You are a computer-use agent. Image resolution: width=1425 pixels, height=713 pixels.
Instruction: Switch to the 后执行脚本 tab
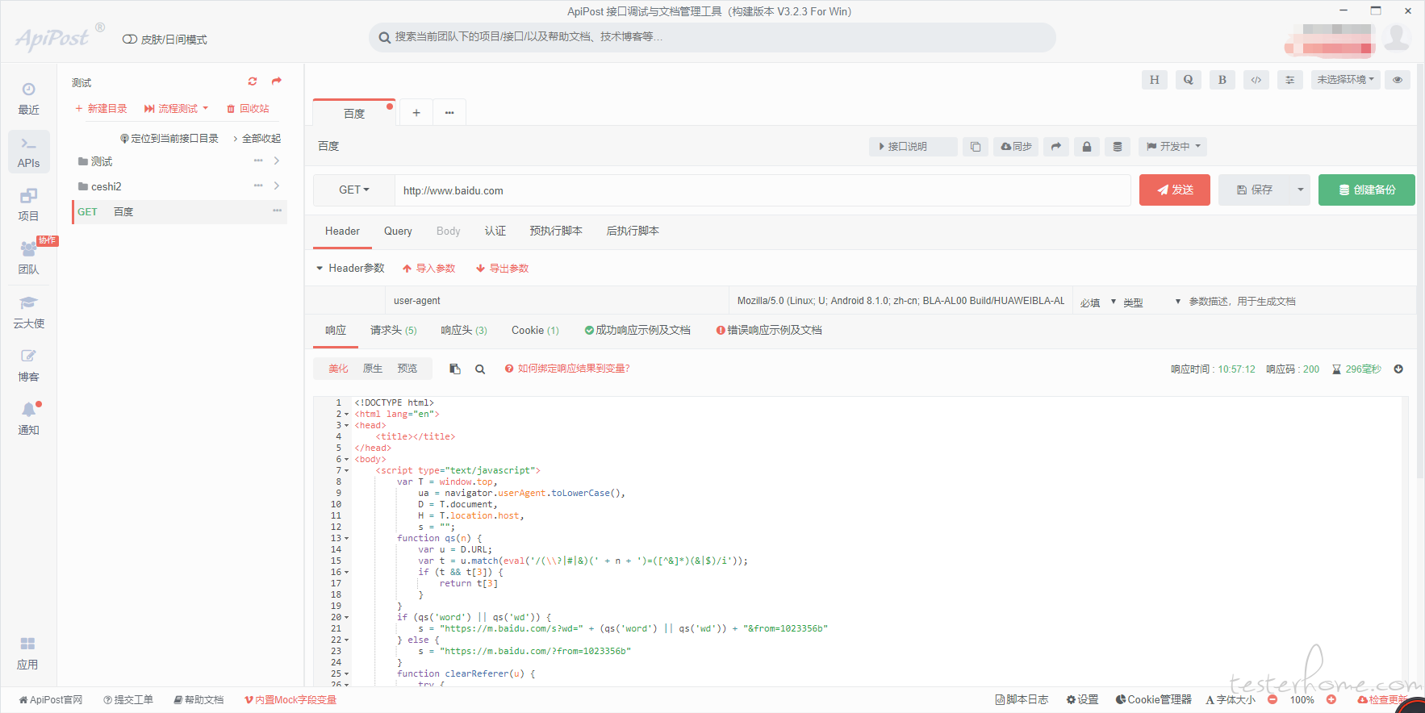[x=633, y=231]
